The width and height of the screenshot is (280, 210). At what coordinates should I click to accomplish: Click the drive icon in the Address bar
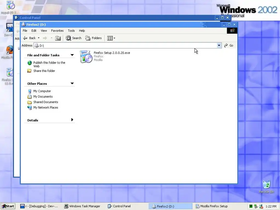(37, 45)
